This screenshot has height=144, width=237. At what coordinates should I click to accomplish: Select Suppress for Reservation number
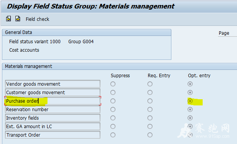113,109
